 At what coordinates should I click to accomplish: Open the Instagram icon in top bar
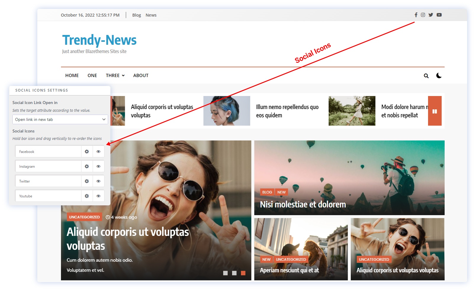(x=423, y=15)
